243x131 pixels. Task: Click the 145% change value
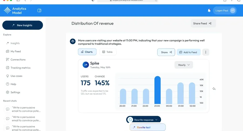pyautogui.click(x=102, y=83)
